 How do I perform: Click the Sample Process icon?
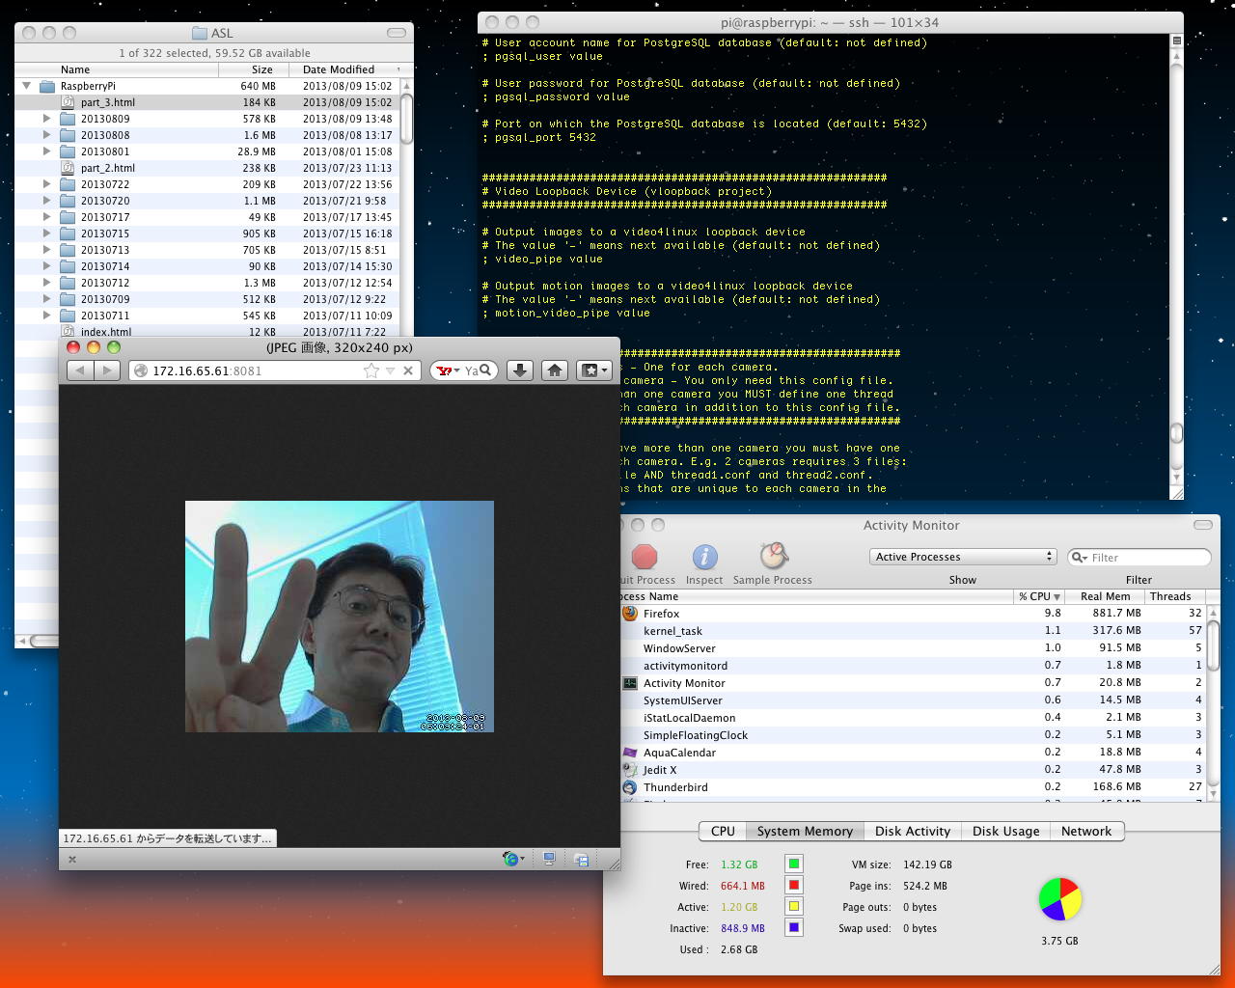tap(773, 556)
